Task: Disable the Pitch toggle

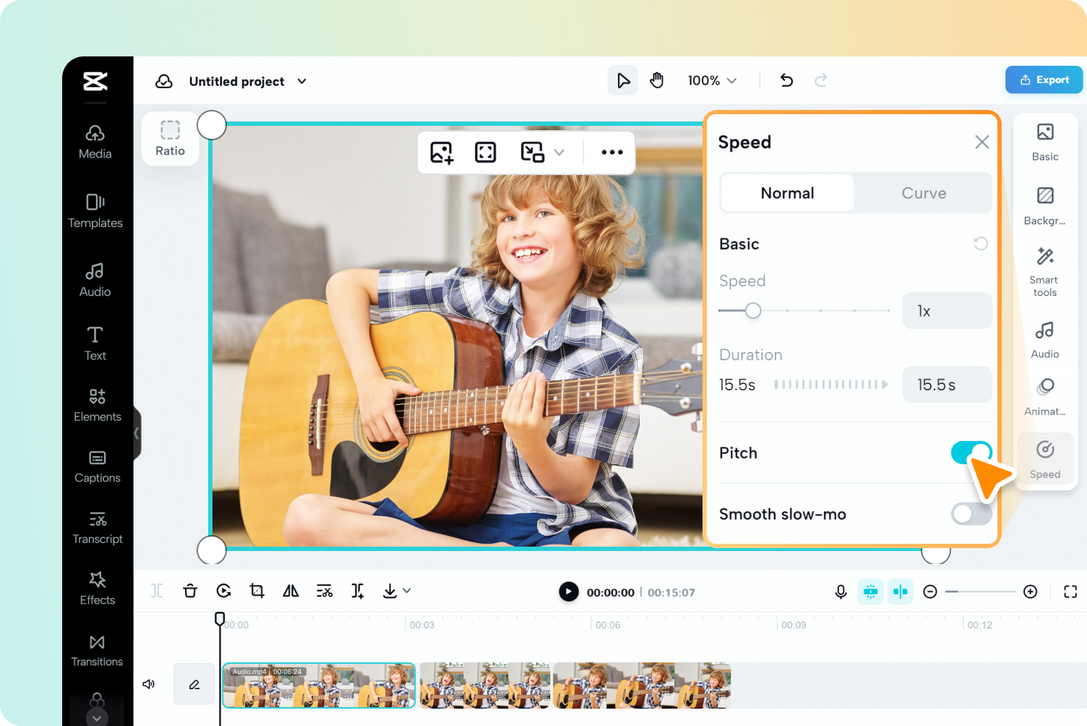Action: tap(971, 452)
